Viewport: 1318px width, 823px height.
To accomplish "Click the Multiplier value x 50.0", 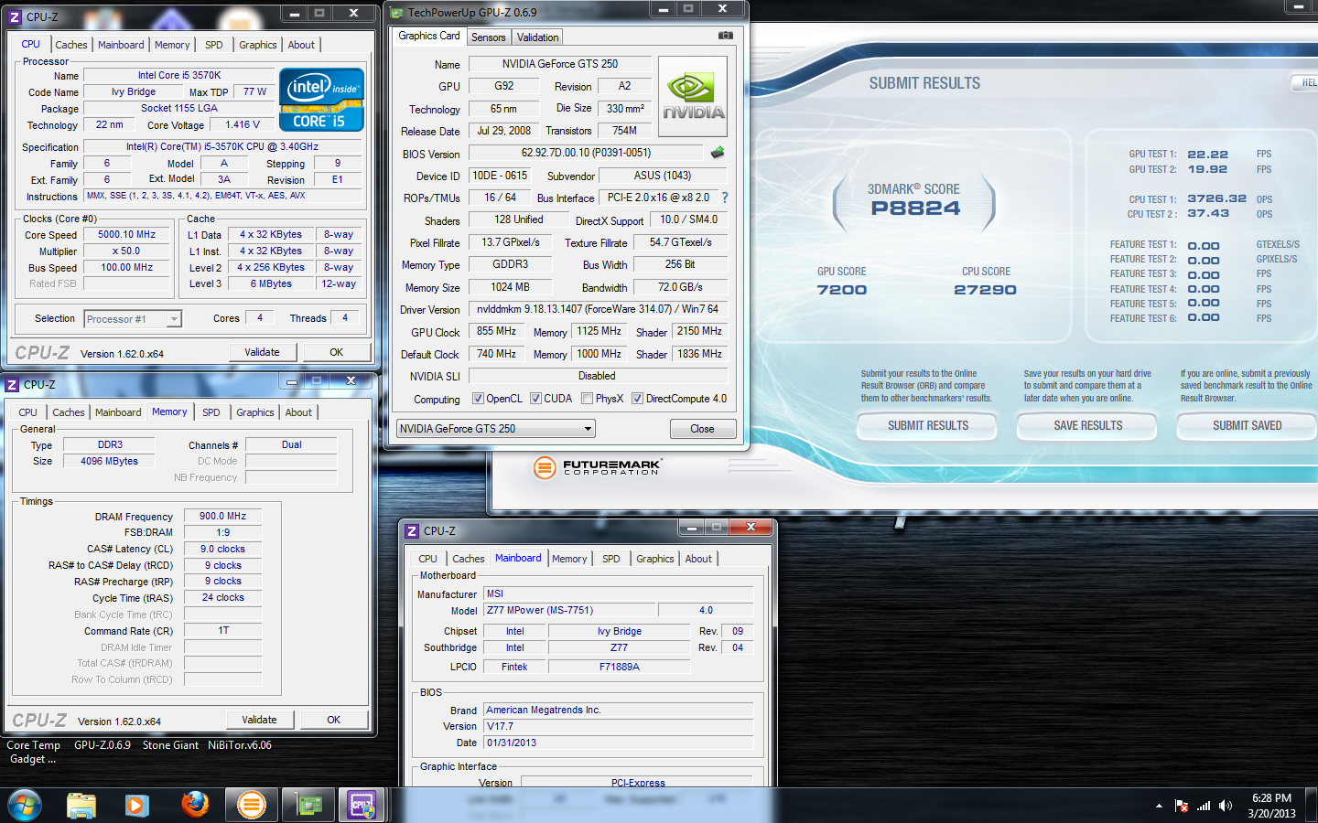I will click(127, 251).
